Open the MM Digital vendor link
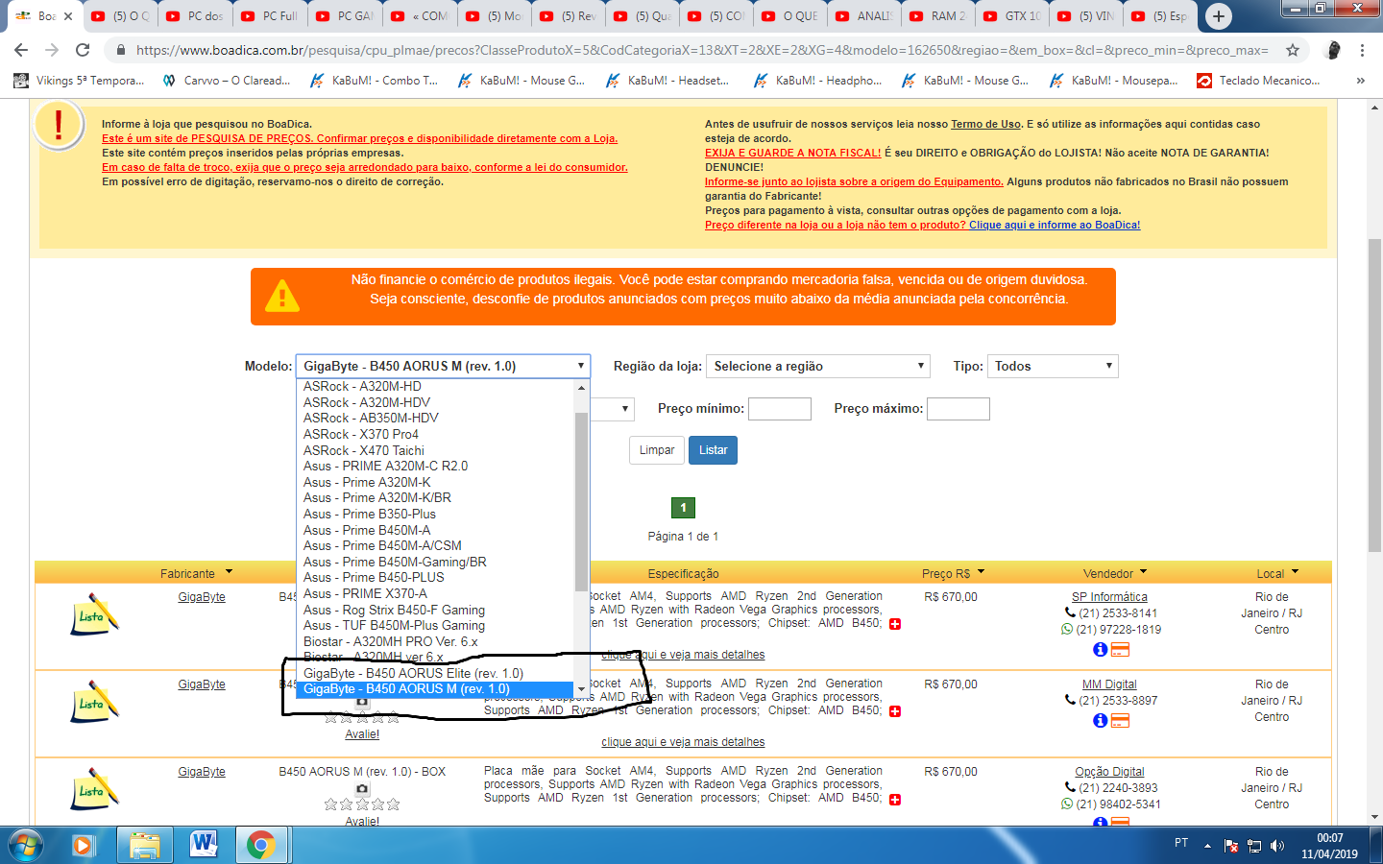The height and width of the screenshot is (864, 1383). tap(1109, 684)
